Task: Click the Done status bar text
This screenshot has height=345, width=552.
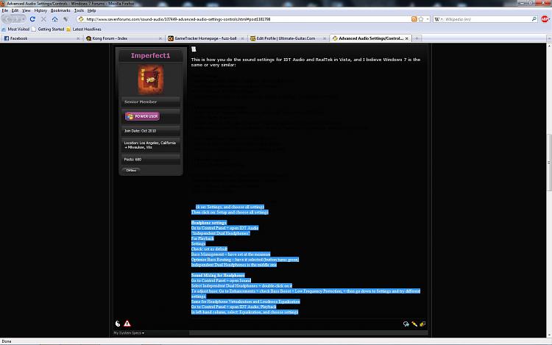Action: point(7,341)
